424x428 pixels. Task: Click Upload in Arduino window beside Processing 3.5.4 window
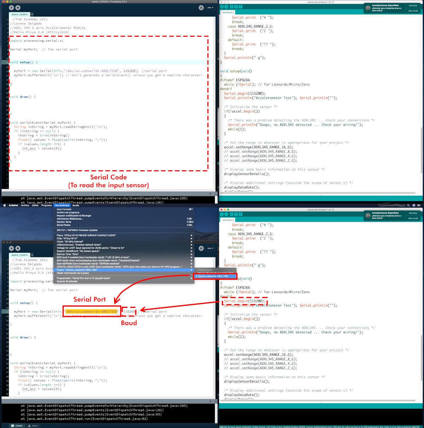tap(226, 7)
